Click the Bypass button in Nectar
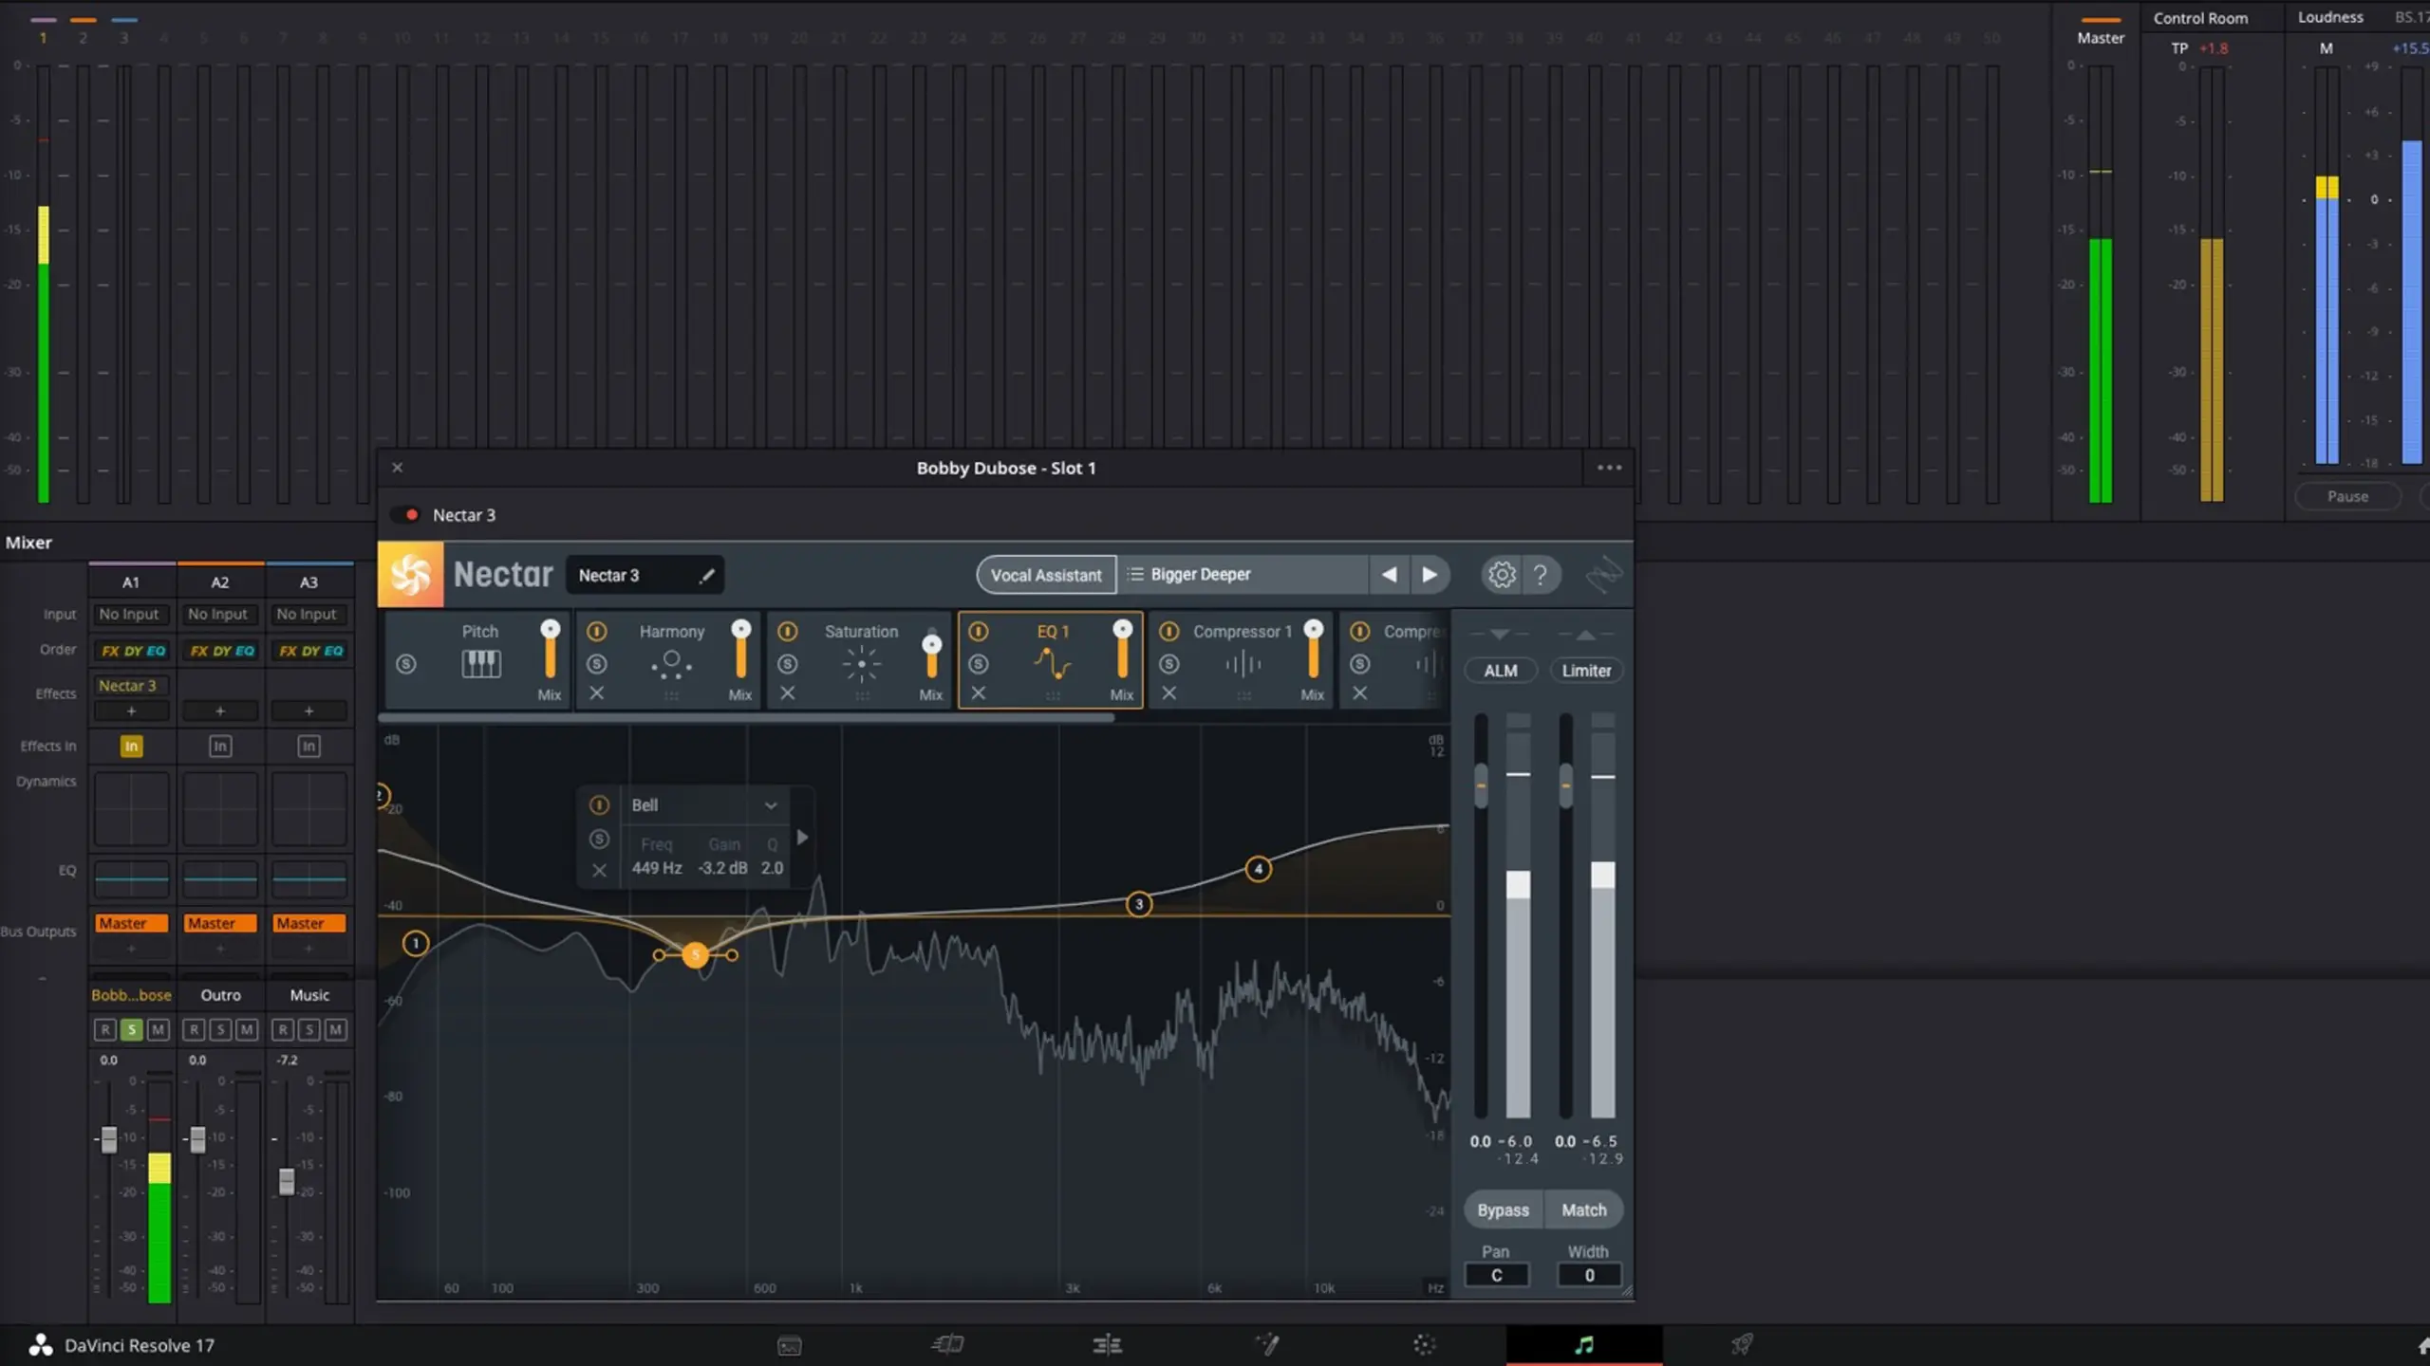 (1504, 1210)
